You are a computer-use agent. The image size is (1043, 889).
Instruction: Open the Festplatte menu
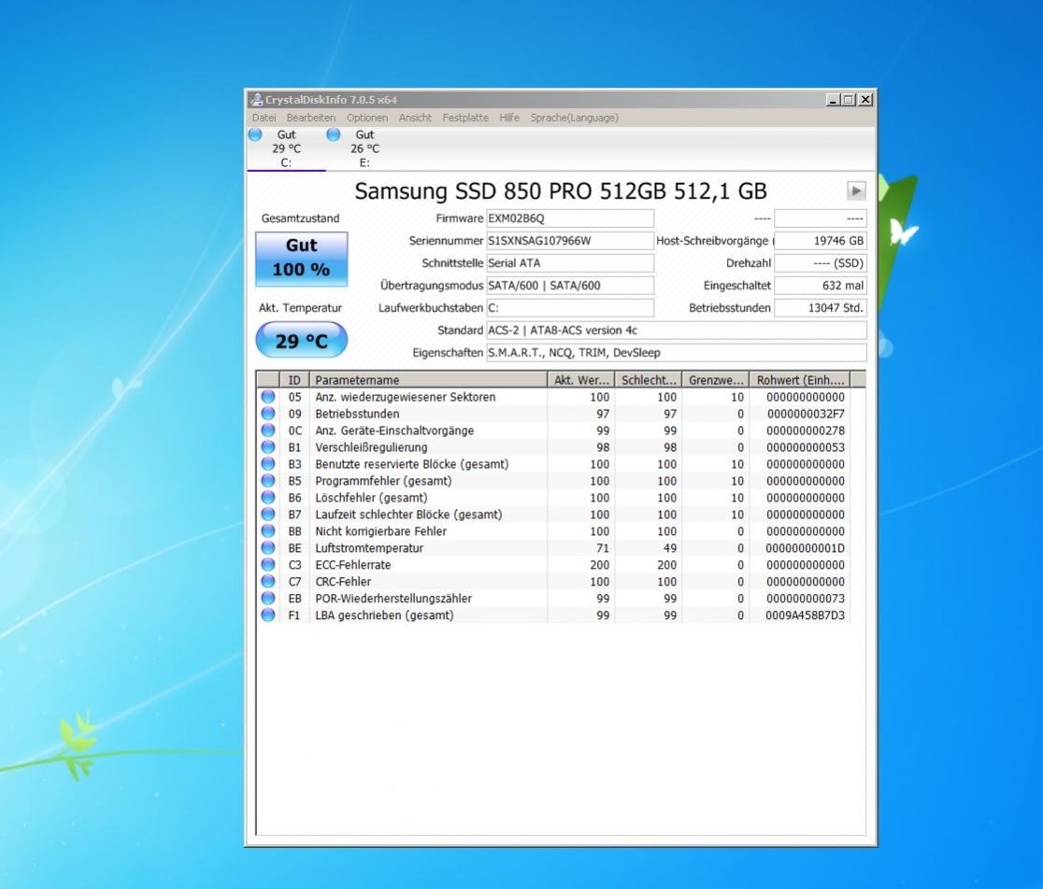tap(465, 118)
